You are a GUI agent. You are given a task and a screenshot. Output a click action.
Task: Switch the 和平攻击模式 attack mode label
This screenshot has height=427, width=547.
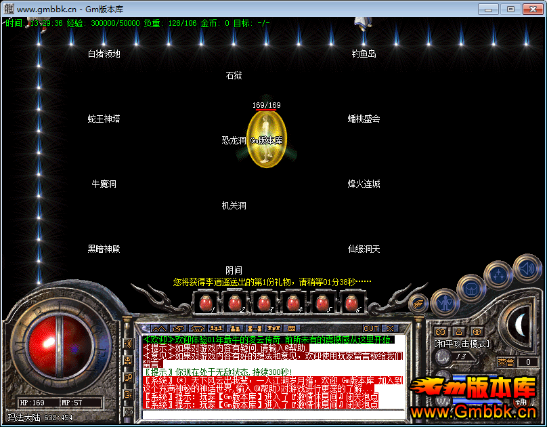pos(462,344)
